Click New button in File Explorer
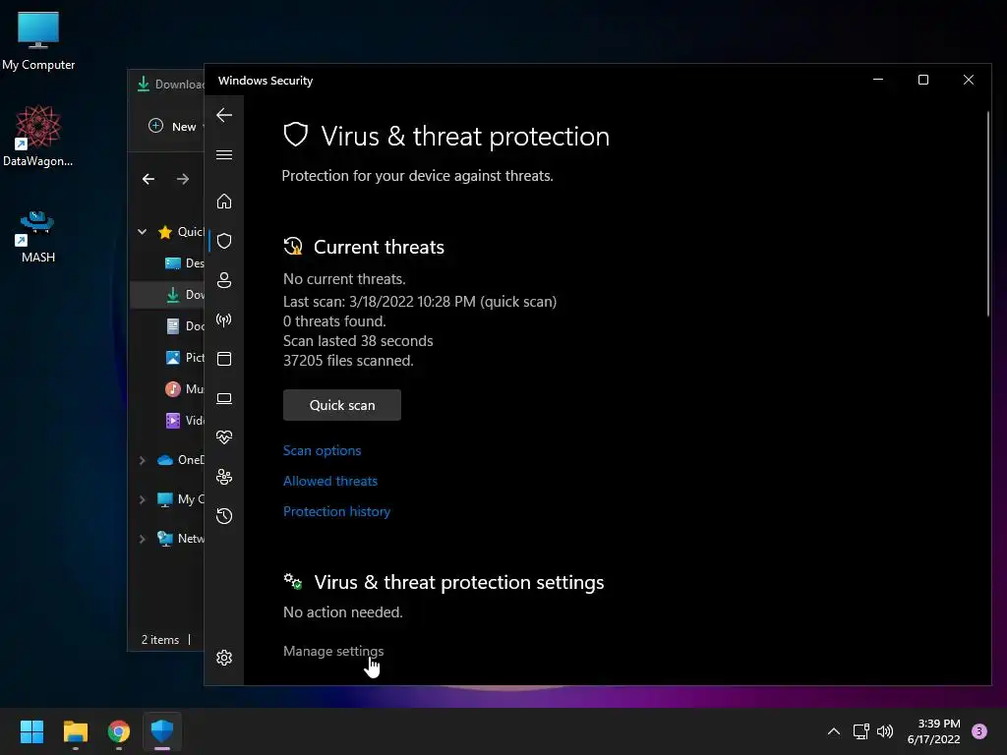The image size is (1007, 755). [x=172, y=127]
